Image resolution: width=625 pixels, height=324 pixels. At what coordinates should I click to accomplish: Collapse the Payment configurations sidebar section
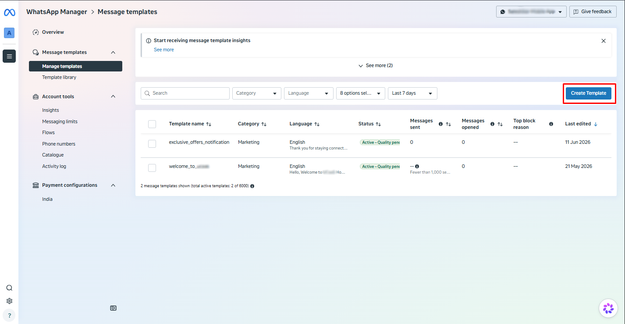(x=113, y=185)
